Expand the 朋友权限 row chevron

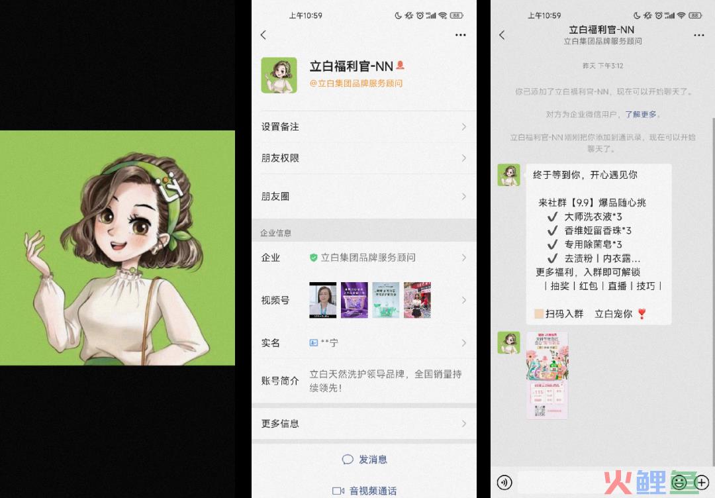click(x=463, y=158)
